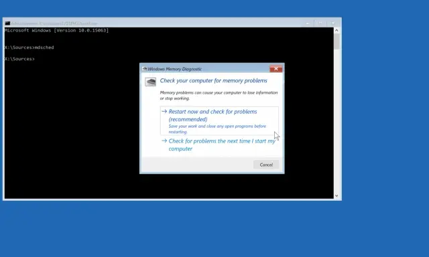Select Check for problems next time I start

[x=219, y=145]
